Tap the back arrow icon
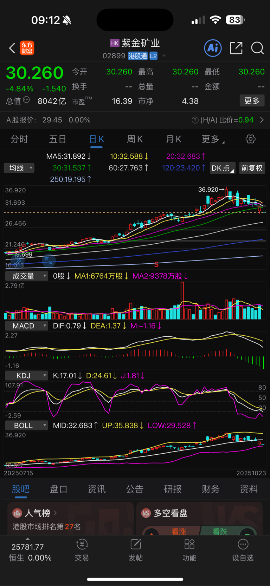 pyautogui.click(x=12, y=48)
